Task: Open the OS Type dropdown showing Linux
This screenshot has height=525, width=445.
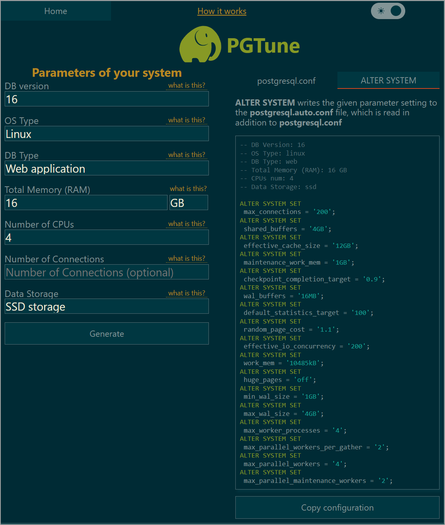Action: click(107, 134)
